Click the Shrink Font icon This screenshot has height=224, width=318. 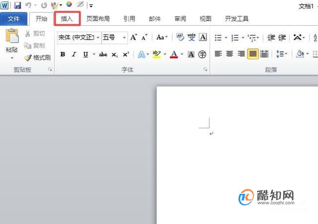tap(144, 37)
